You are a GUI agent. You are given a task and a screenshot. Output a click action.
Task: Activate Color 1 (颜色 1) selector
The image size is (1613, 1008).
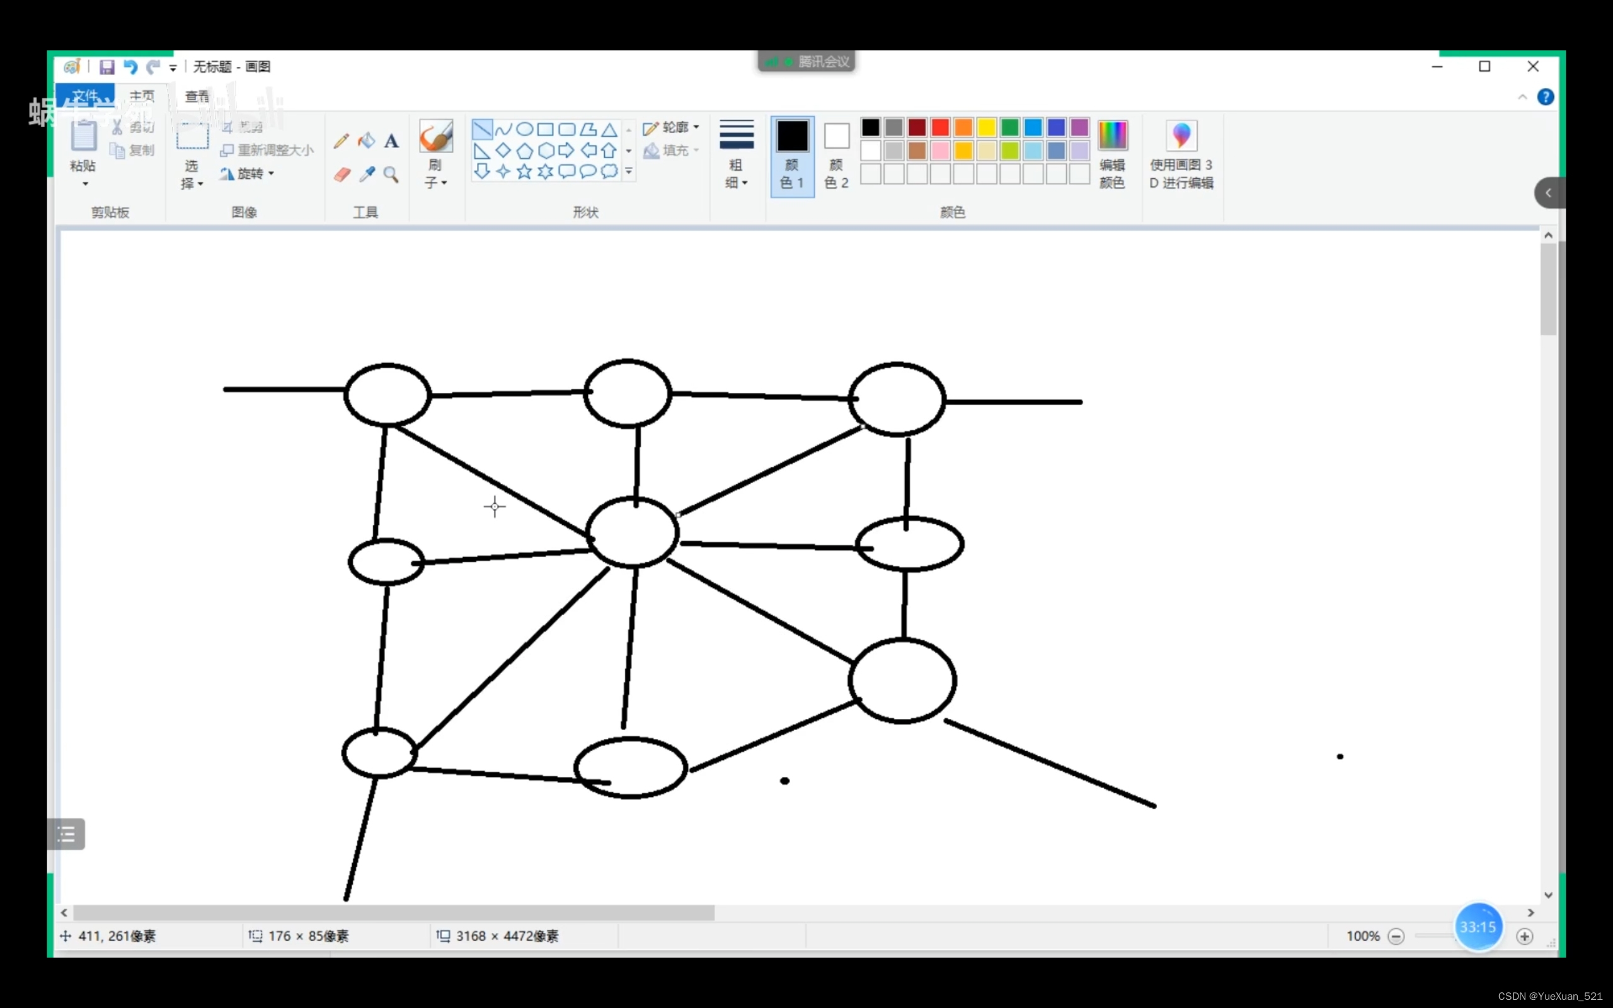(x=793, y=156)
